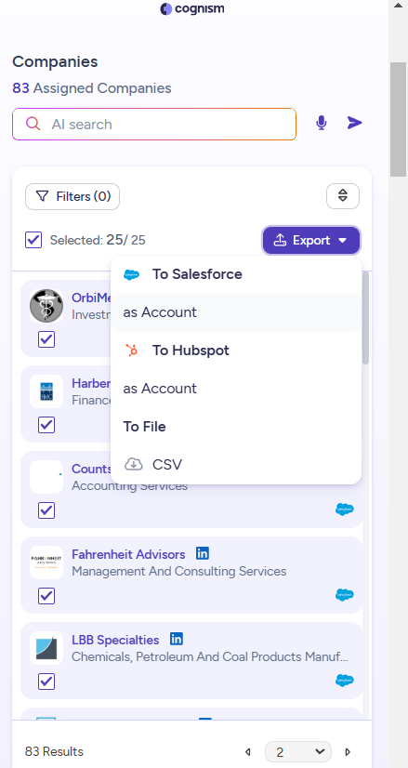Open the Filters (0) button
This screenshot has height=768, width=408.
tap(72, 196)
